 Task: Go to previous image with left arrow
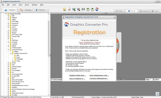(x=88, y=9)
